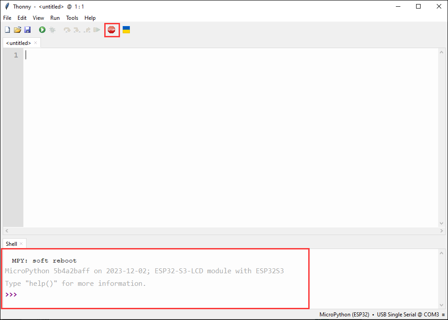Click the Step into arrow icon

[x=77, y=30]
